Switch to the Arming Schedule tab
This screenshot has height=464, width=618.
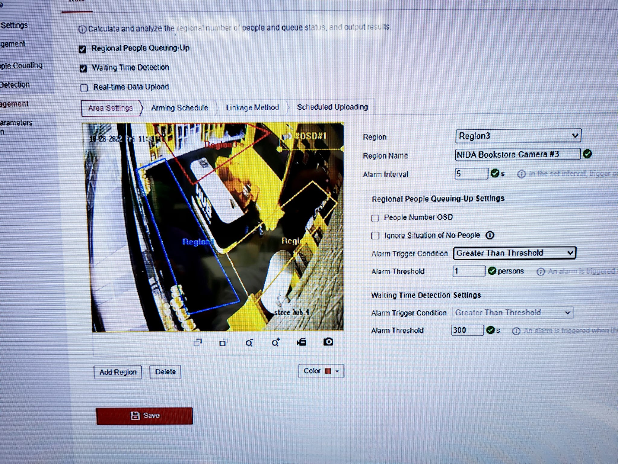[180, 108]
